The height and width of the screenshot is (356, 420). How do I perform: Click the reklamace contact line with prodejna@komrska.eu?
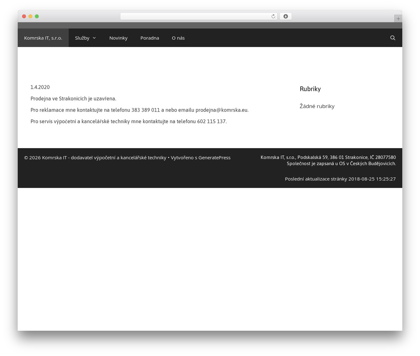click(x=139, y=110)
